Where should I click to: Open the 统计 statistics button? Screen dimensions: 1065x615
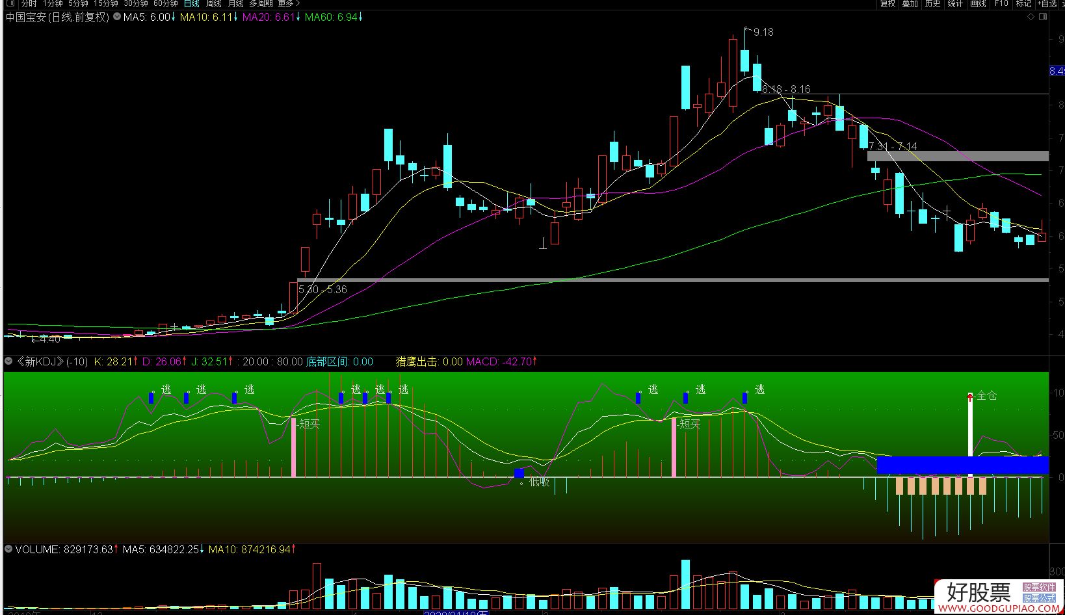tap(955, 3)
